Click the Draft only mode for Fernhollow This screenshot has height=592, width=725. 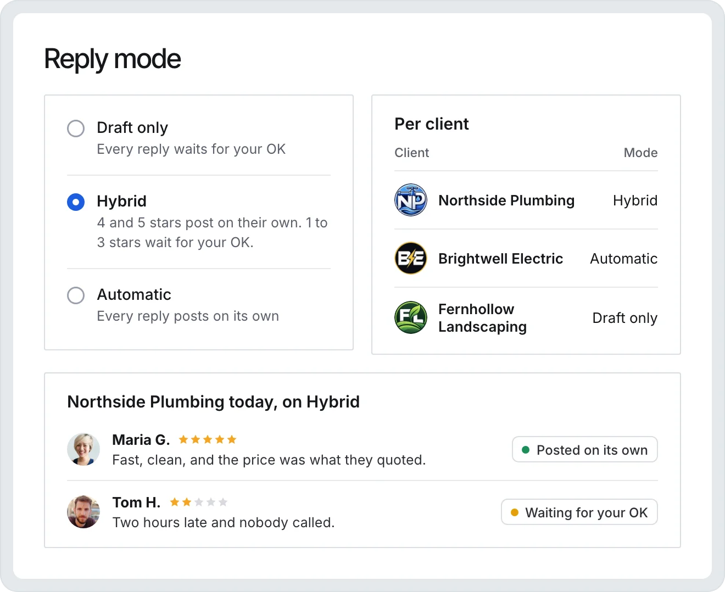[624, 318]
